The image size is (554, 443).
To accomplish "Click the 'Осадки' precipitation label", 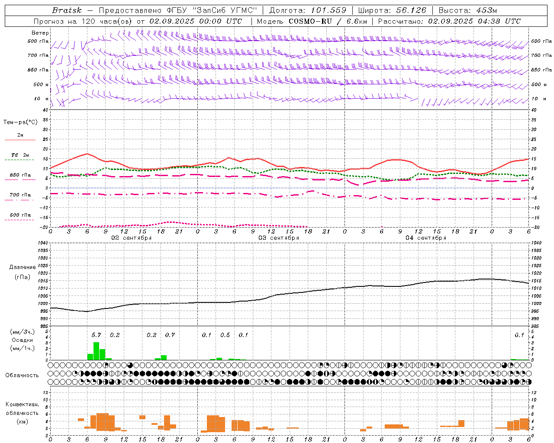I will 22,340.
